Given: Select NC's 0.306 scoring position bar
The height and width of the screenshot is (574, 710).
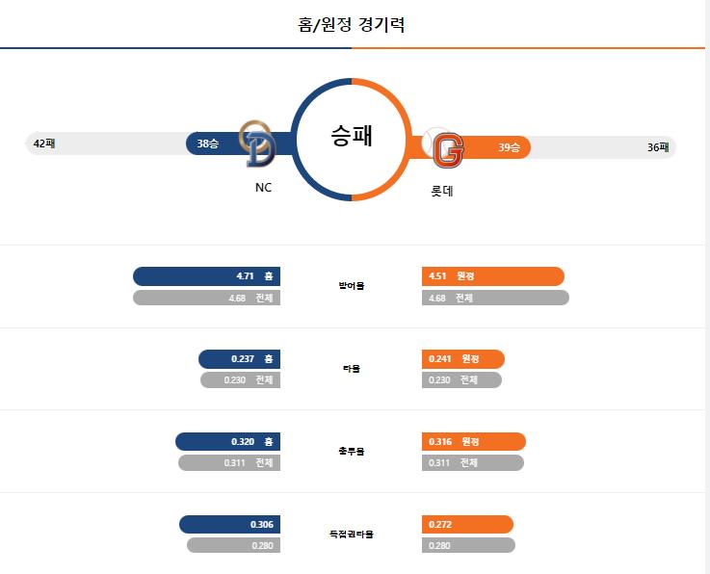Looking at the screenshot, I should pos(230,524).
